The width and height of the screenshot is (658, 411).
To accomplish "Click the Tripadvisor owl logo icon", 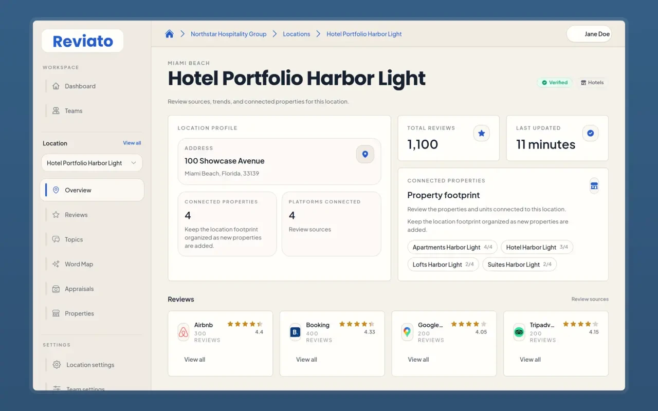I will pos(519,332).
